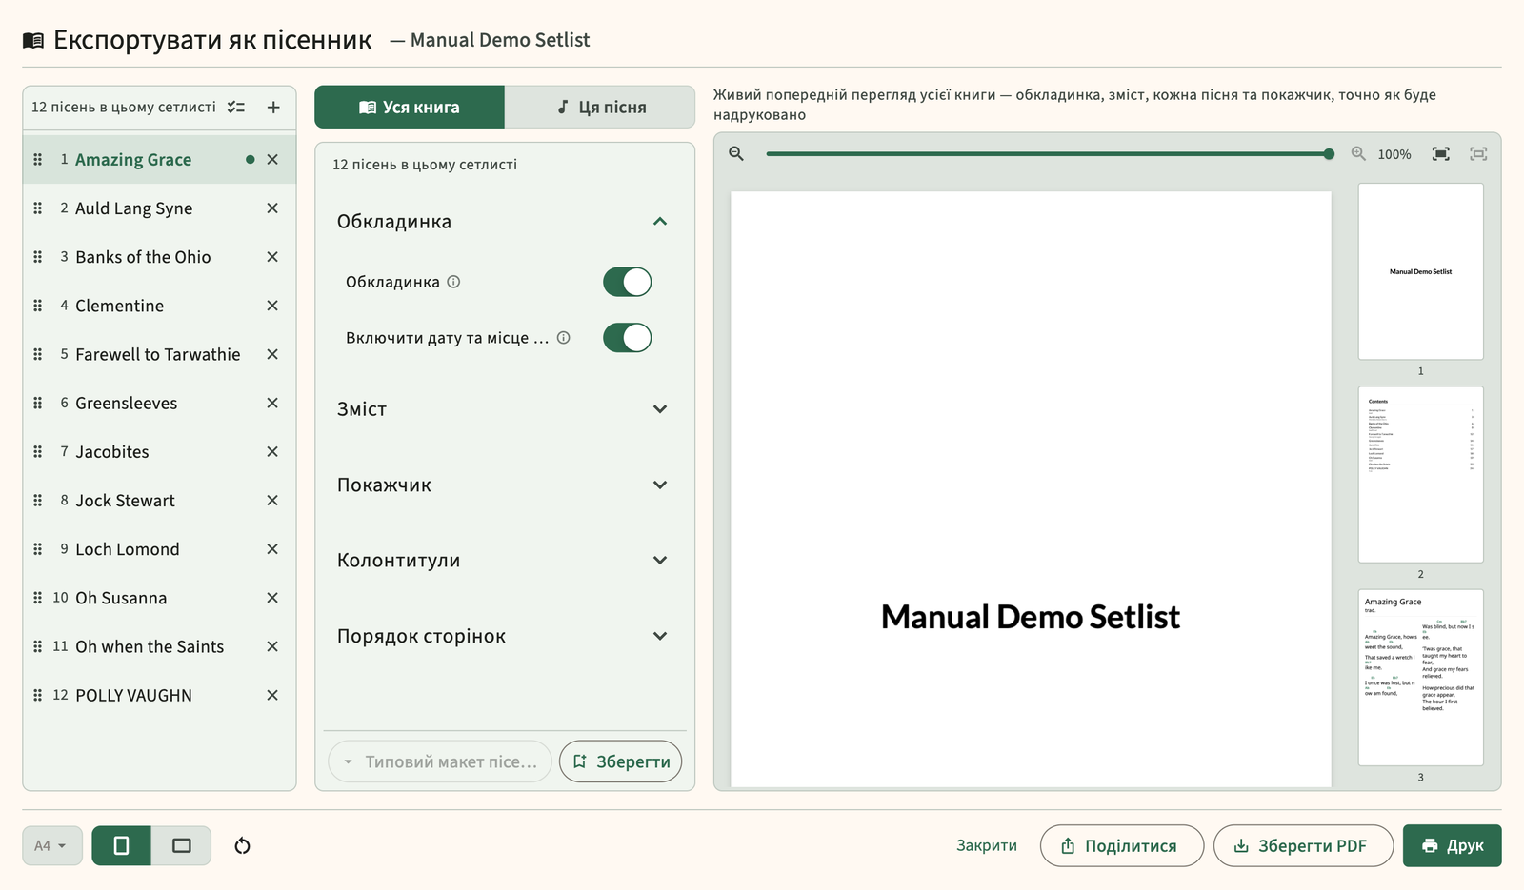Click the Зберегти layout button
The width and height of the screenshot is (1524, 890).
coord(621,761)
